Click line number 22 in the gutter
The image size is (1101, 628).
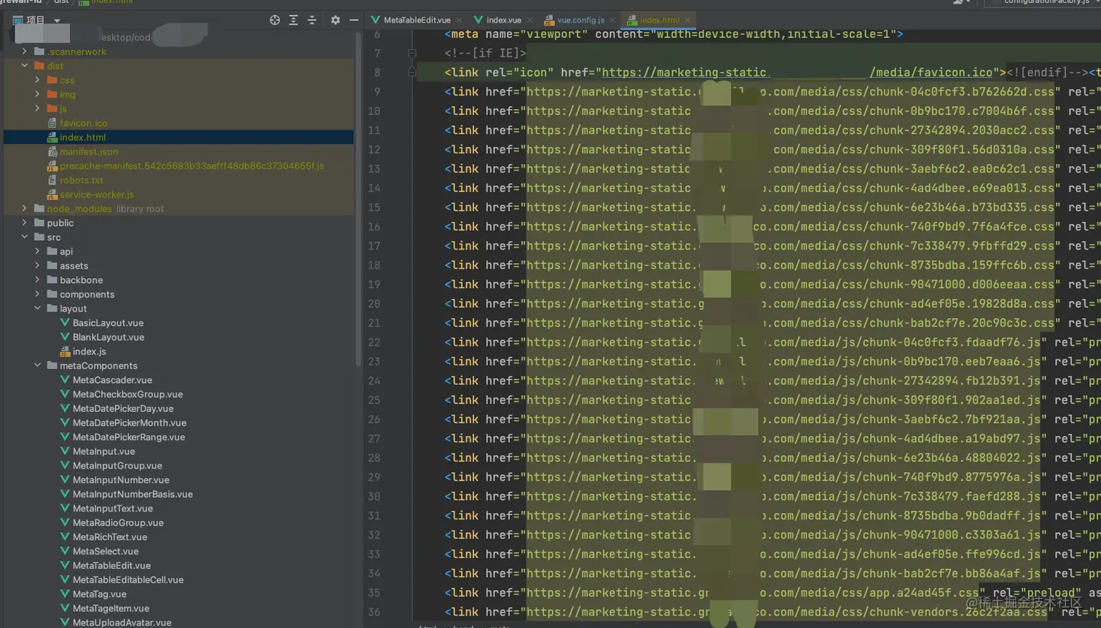click(374, 342)
